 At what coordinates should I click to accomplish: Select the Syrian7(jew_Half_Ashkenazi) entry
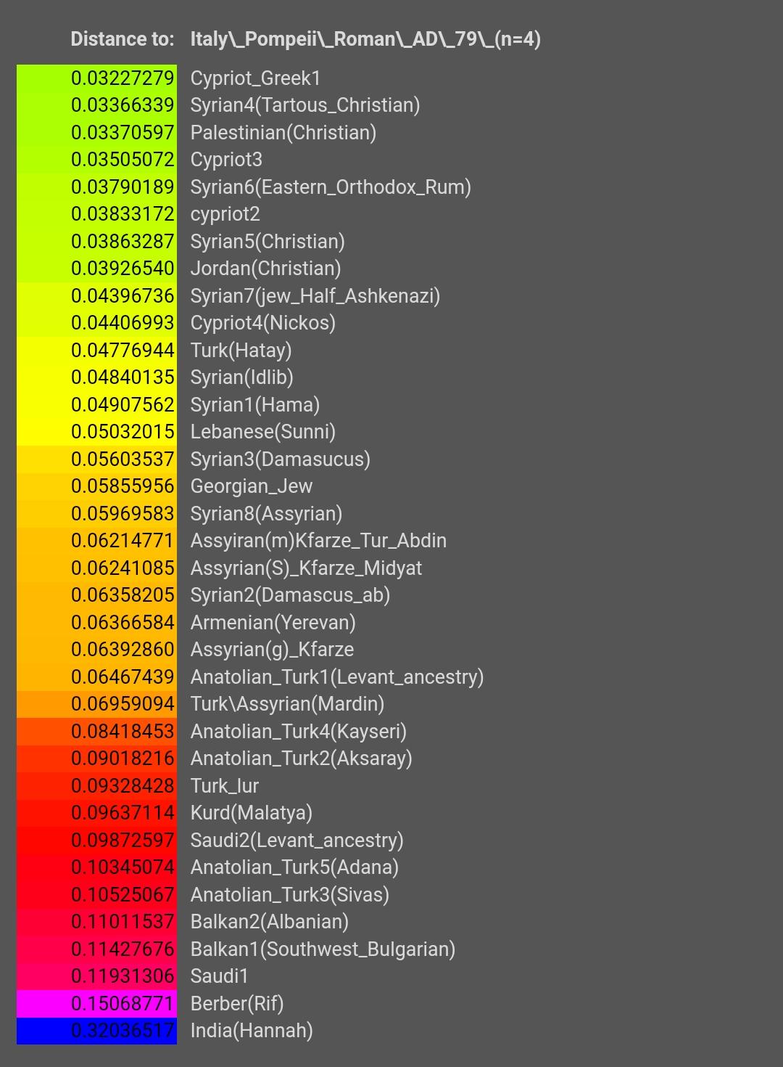[x=315, y=296]
